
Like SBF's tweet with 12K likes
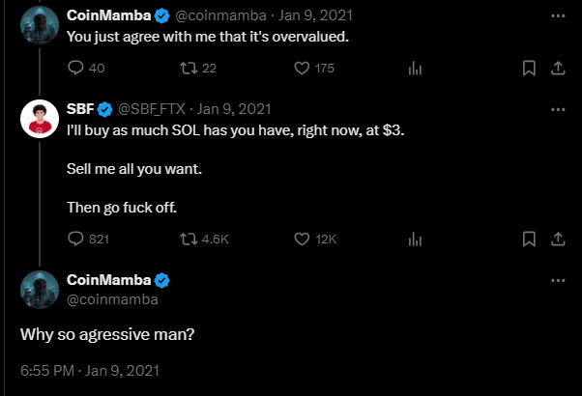coord(301,239)
